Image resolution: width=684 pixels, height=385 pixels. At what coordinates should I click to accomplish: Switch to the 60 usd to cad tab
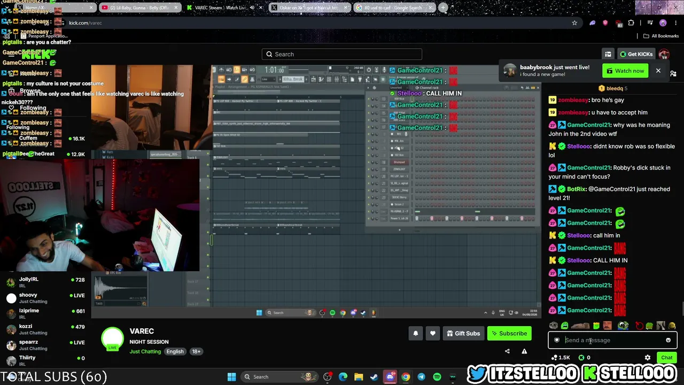(393, 8)
